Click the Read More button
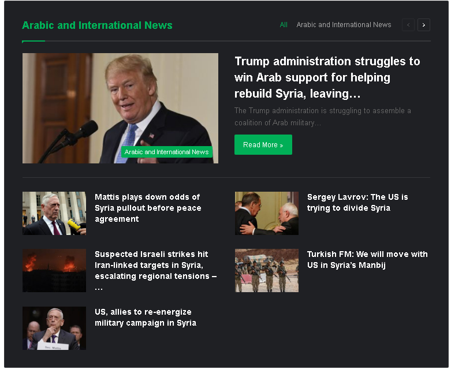 click(263, 145)
